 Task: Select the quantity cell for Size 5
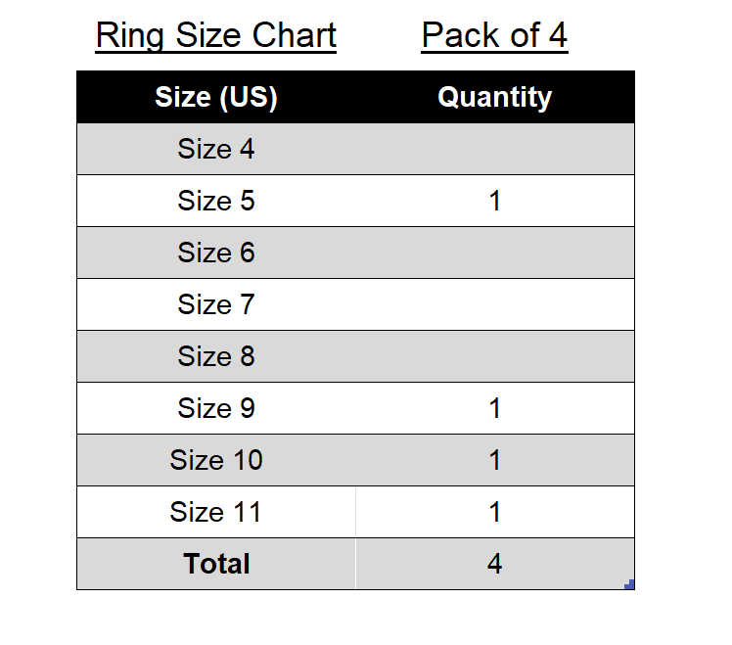[494, 201]
